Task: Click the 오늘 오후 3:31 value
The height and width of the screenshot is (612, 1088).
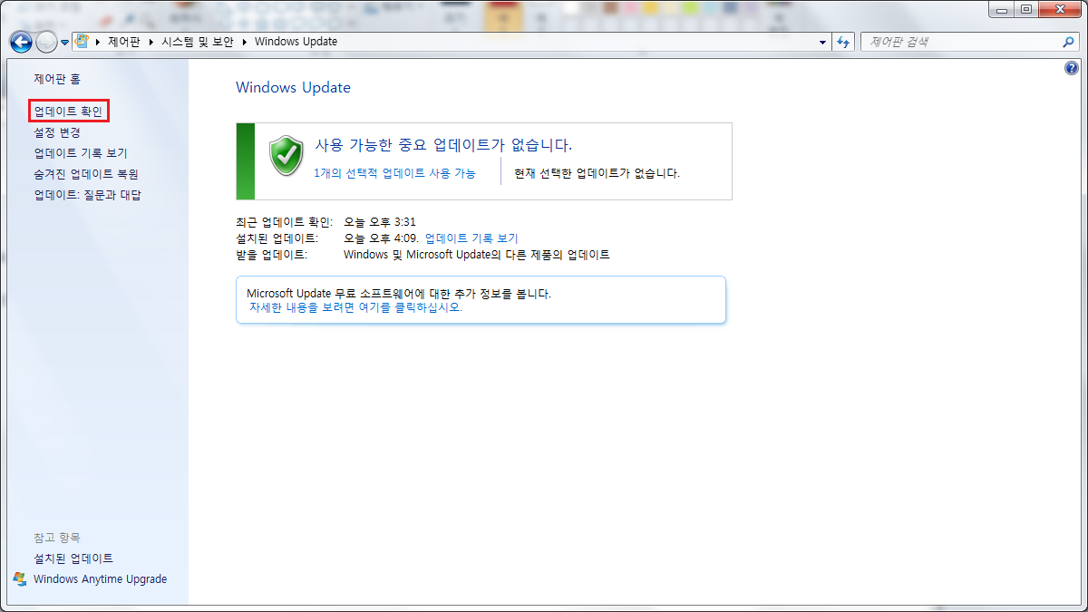Action: click(x=380, y=222)
